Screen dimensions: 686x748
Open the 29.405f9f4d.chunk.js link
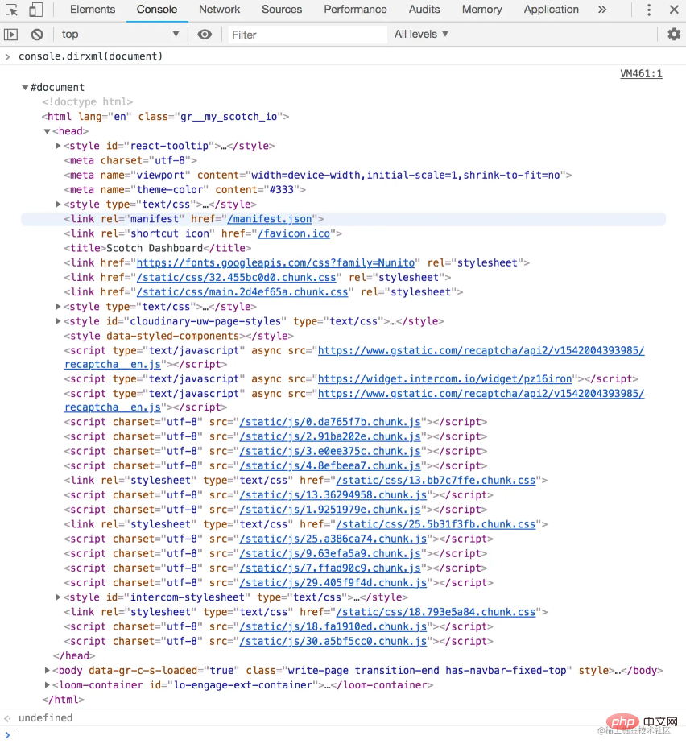[x=333, y=583]
